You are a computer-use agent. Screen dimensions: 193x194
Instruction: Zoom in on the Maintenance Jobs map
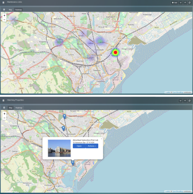click(x=4, y=16)
